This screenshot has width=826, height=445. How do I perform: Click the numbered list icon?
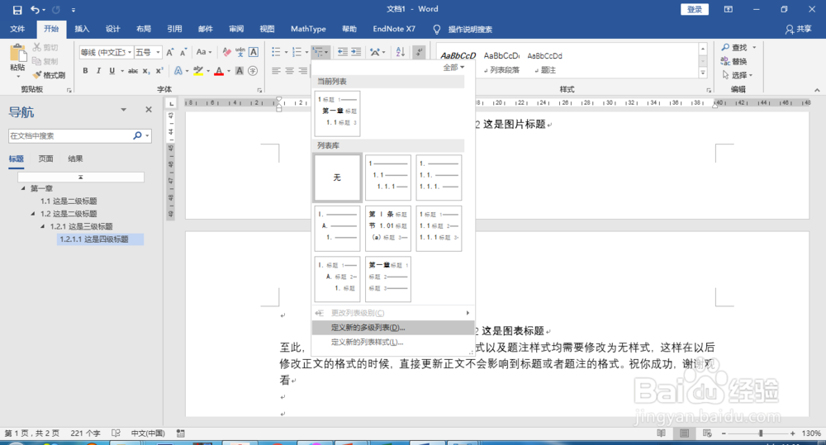[297, 52]
